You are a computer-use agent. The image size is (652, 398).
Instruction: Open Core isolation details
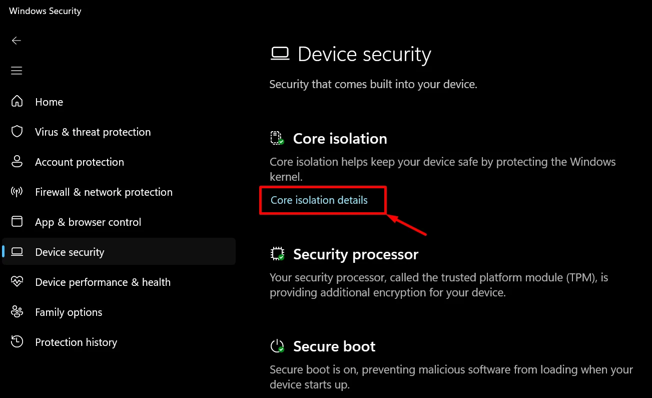318,200
